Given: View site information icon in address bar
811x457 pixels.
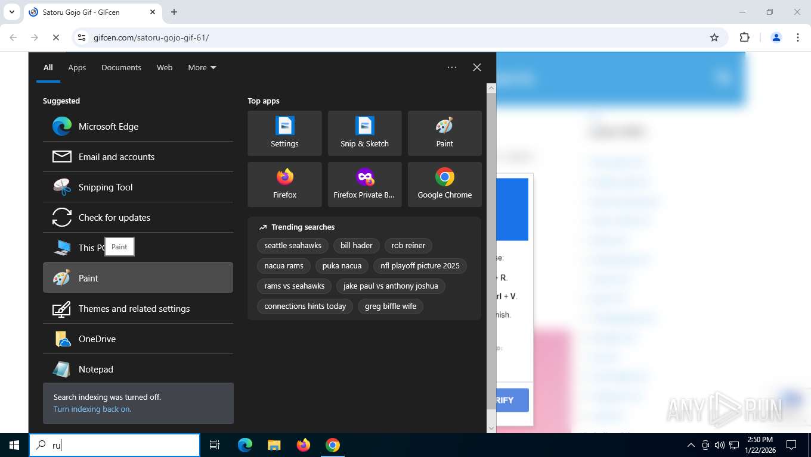Looking at the screenshot, I should pyautogui.click(x=82, y=37).
